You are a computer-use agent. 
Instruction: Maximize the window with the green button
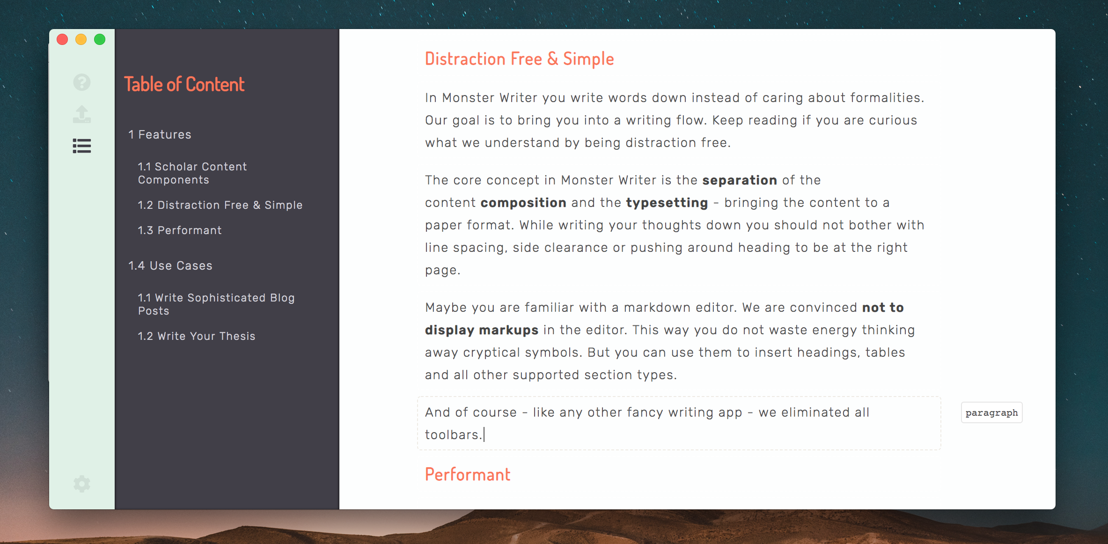(x=100, y=39)
